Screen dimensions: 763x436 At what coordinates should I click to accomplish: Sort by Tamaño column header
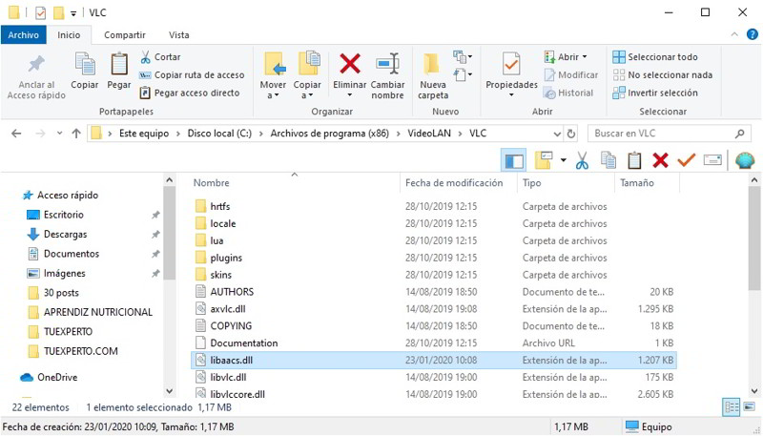click(637, 183)
